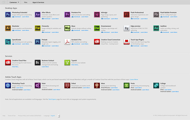Click Help in the footer
The height and width of the screenshot is (120, 190).
click(4, 116)
